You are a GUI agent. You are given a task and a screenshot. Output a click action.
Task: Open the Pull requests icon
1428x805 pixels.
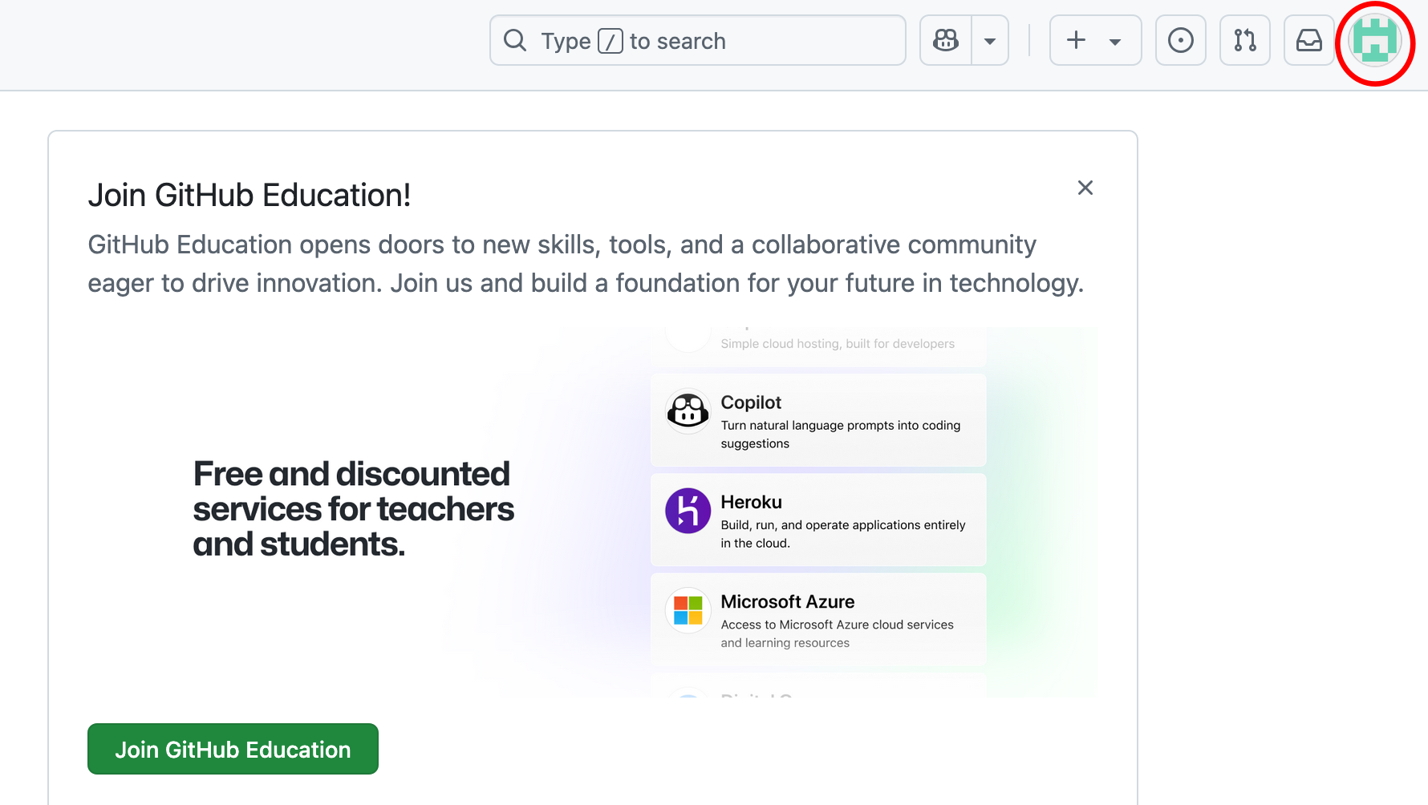coord(1244,40)
